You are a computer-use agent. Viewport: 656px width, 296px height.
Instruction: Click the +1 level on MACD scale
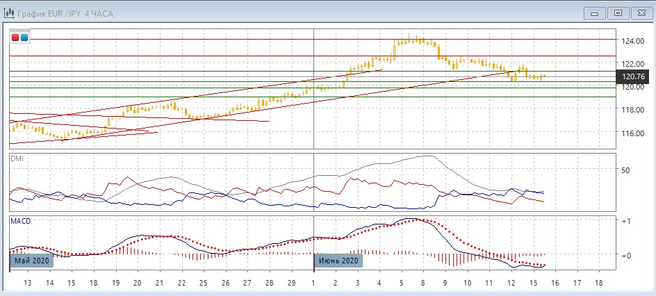point(625,222)
